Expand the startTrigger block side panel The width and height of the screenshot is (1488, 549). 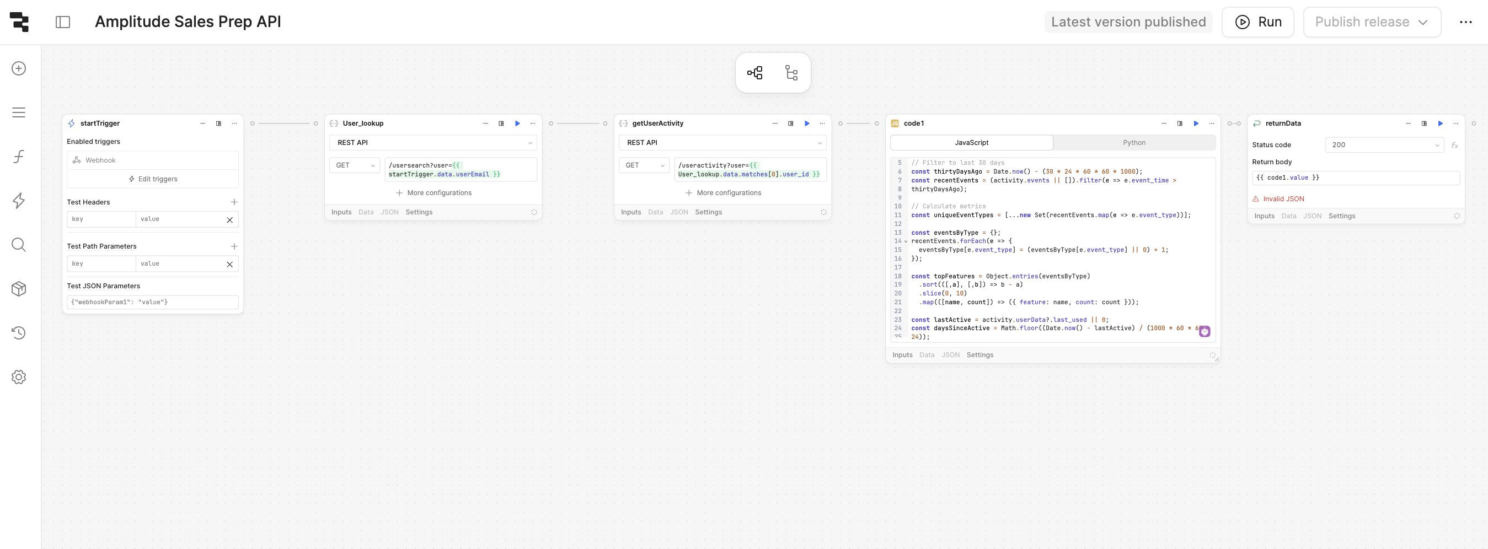(x=218, y=123)
